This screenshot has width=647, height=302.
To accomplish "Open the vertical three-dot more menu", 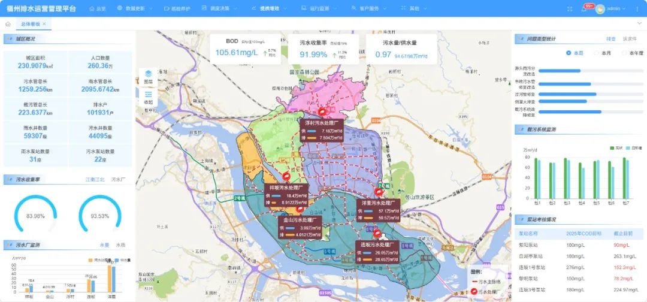I will [x=637, y=8].
